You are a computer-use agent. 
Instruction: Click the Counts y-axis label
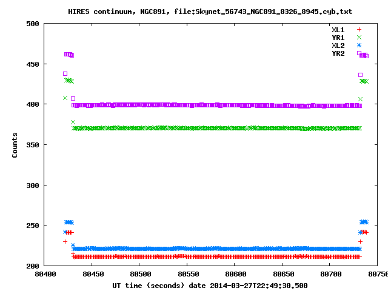point(15,145)
